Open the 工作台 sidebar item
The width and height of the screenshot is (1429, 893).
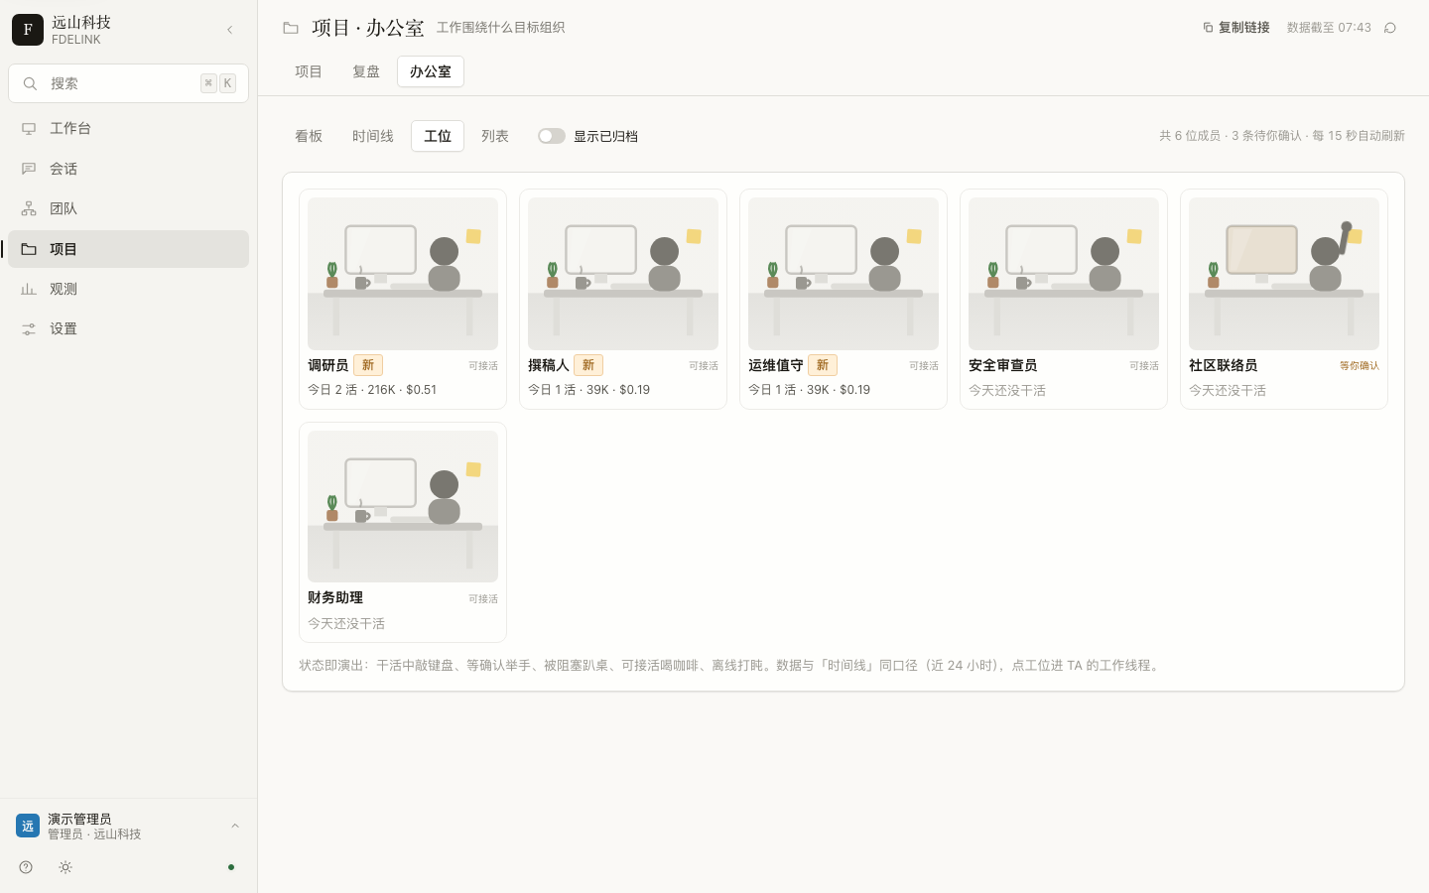click(128, 128)
